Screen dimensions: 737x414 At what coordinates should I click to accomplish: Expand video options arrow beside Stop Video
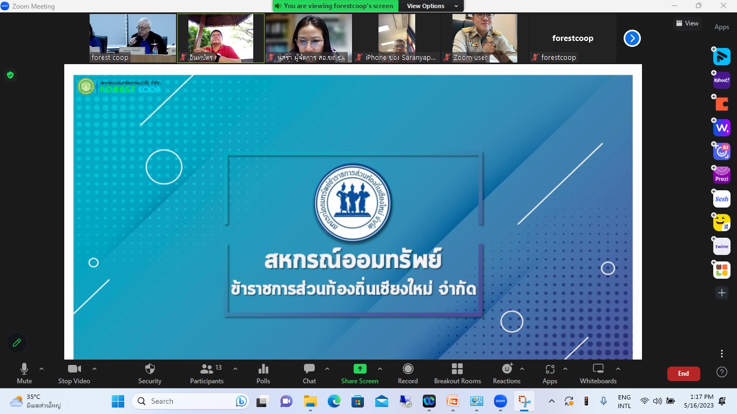(x=94, y=369)
